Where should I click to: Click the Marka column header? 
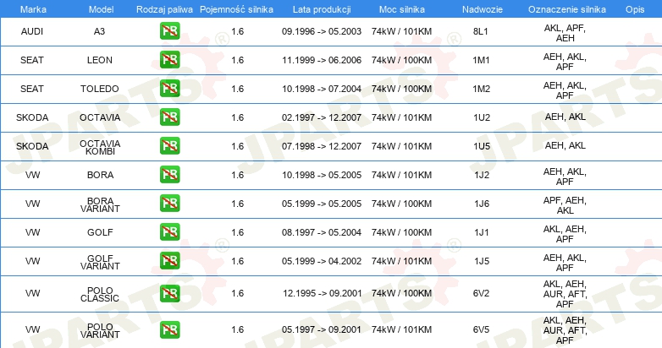33,9
